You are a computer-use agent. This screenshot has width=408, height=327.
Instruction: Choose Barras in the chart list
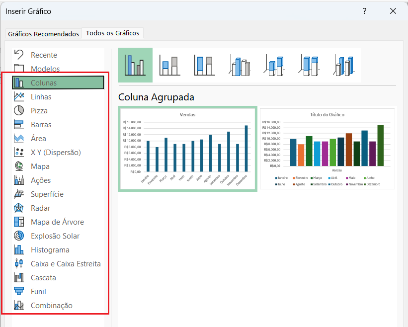click(41, 125)
